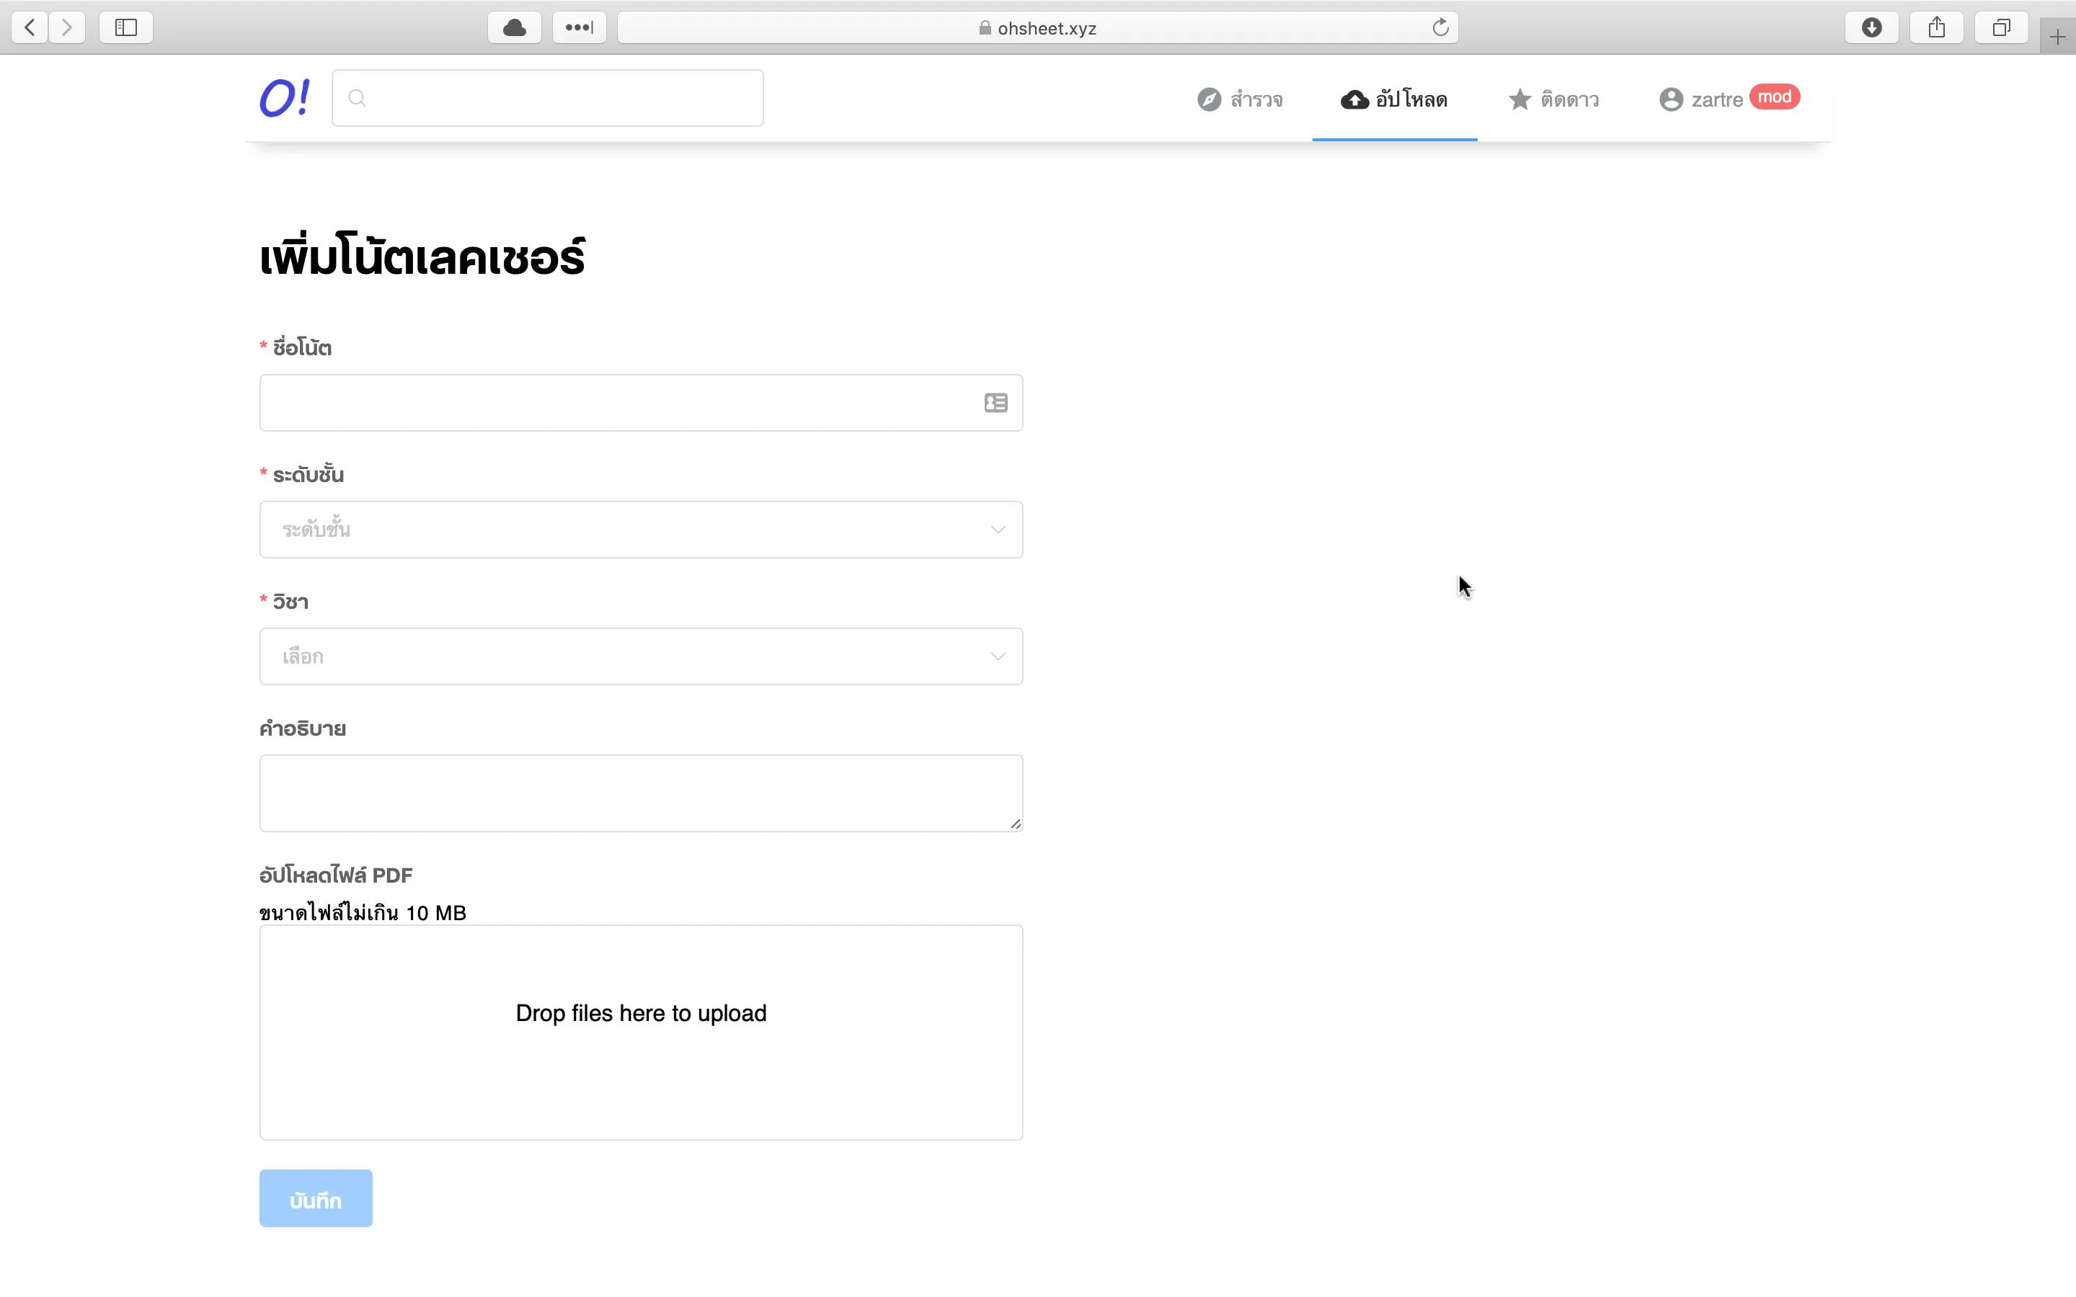Click the autofill contact icon in ชื่อโน้ต field

(x=995, y=402)
